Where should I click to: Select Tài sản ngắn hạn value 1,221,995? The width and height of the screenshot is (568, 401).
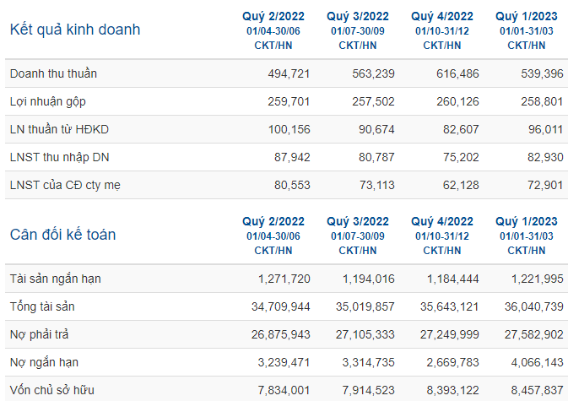538,279
